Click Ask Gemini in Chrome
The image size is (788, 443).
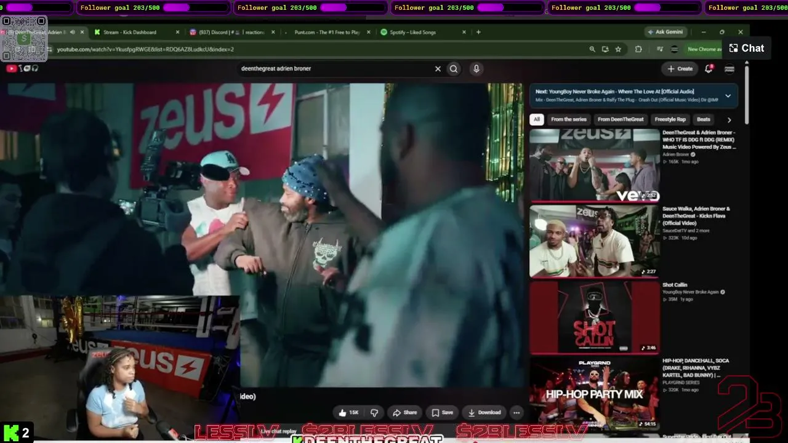(x=665, y=32)
